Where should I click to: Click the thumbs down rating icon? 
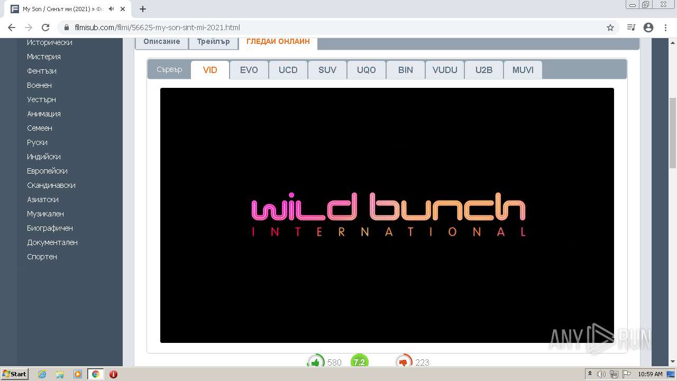pos(404,362)
